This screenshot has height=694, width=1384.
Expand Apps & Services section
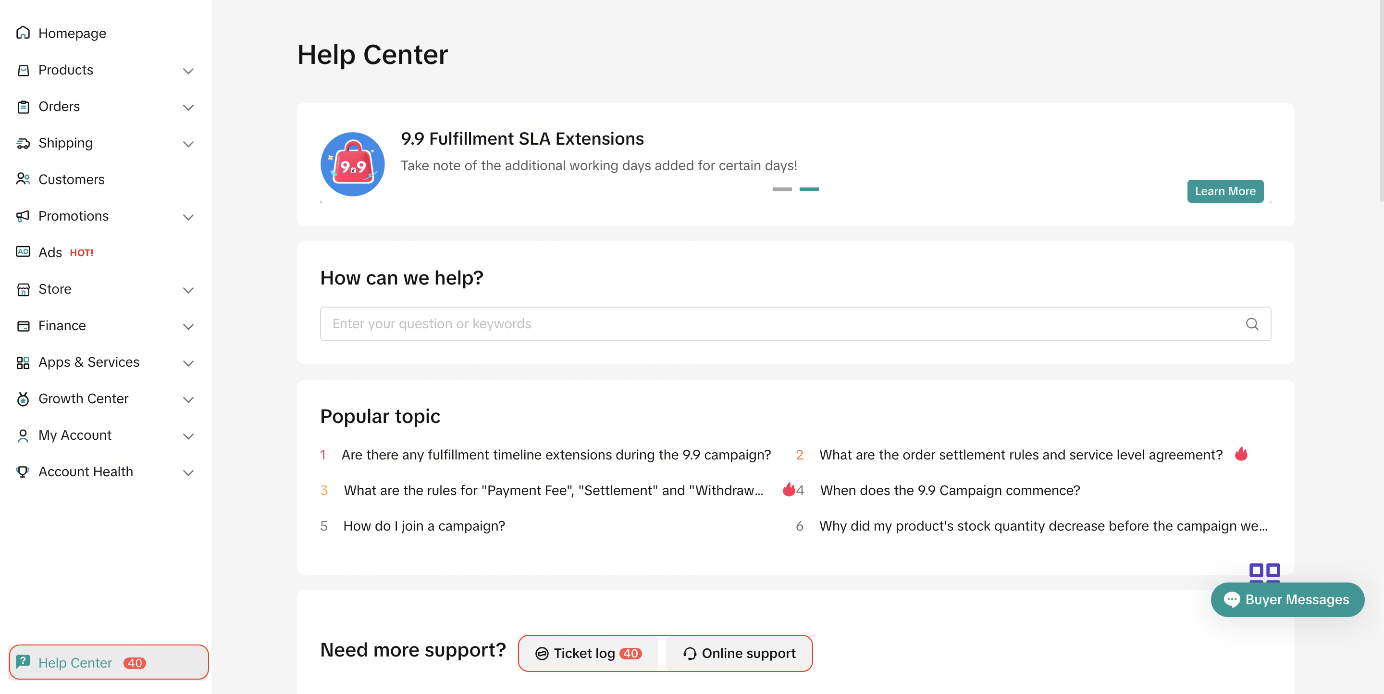pyautogui.click(x=88, y=362)
